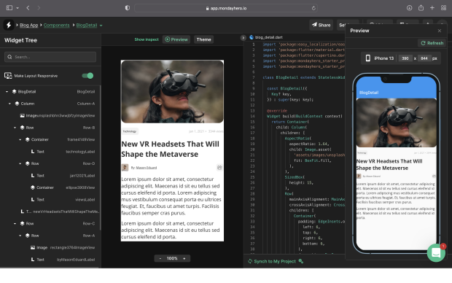
Task: Select the byMasonEduardLabel Text item
Action: click(63, 260)
